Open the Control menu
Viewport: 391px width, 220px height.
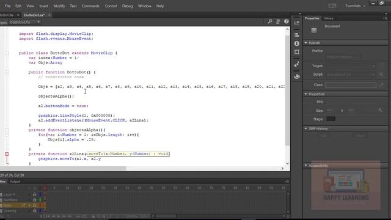(x=111, y=6)
